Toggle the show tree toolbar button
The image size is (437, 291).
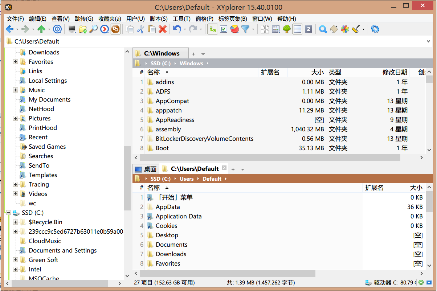point(213,29)
